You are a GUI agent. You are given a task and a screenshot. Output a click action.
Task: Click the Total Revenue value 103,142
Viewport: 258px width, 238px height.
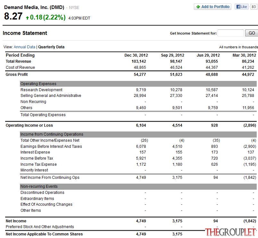coord(139,61)
